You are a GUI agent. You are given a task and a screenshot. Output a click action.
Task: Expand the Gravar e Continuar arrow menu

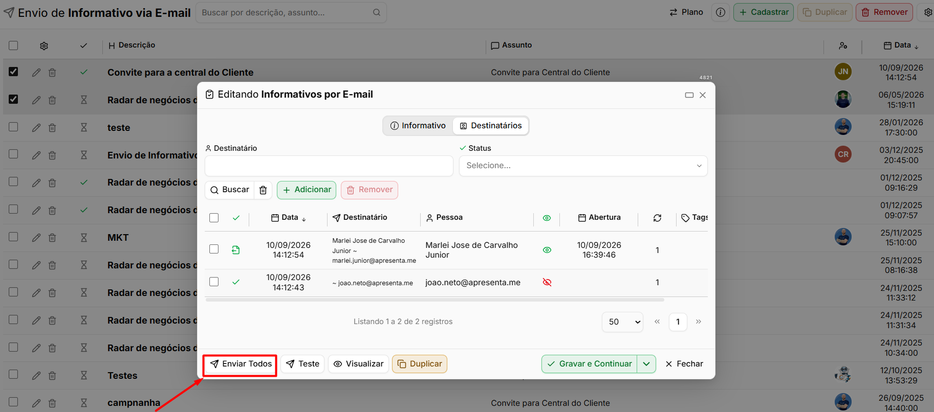coord(646,364)
